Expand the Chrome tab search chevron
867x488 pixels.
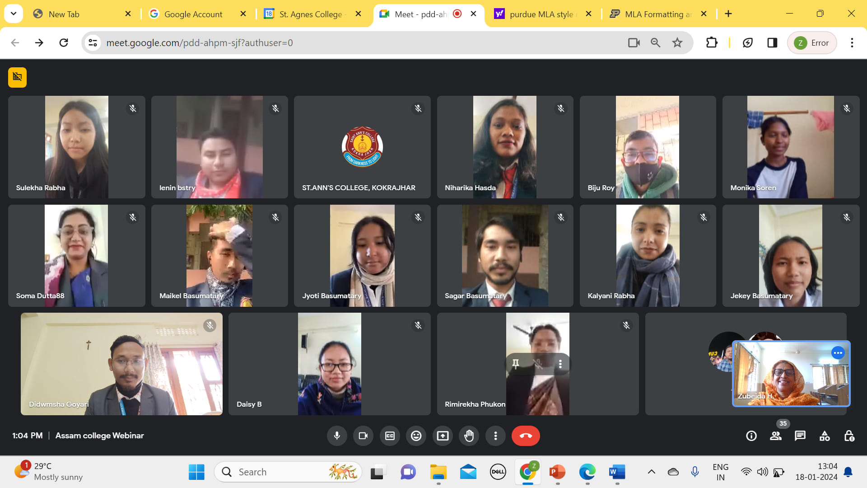click(x=14, y=14)
